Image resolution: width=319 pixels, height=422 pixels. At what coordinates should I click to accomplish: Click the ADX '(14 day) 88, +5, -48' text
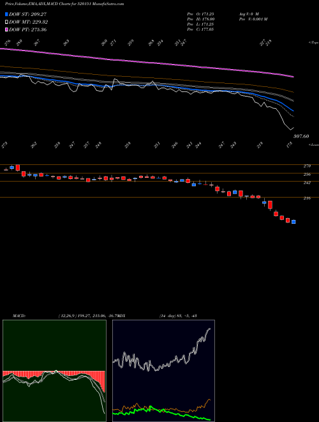178,316
